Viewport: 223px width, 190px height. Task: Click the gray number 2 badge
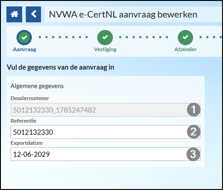(194, 132)
